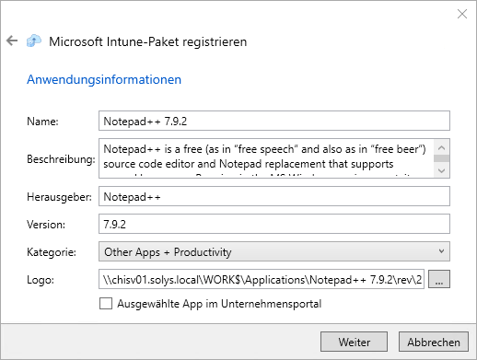Focus the Version field showing 7.9.2
The width and height of the screenshot is (477, 360).
274,224
